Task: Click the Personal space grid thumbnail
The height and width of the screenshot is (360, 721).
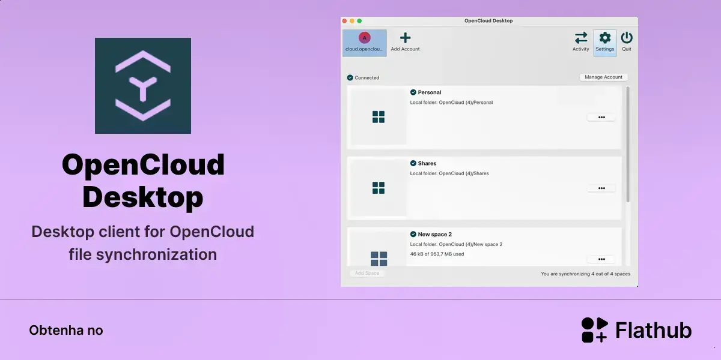Action: click(x=379, y=117)
